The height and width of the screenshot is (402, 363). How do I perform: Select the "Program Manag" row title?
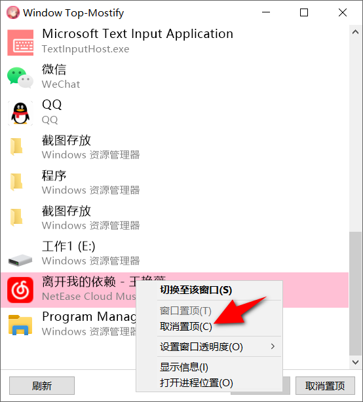point(89,317)
